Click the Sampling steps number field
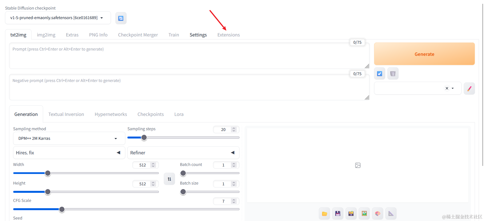Viewport: 484px width, 221px height. point(226,129)
